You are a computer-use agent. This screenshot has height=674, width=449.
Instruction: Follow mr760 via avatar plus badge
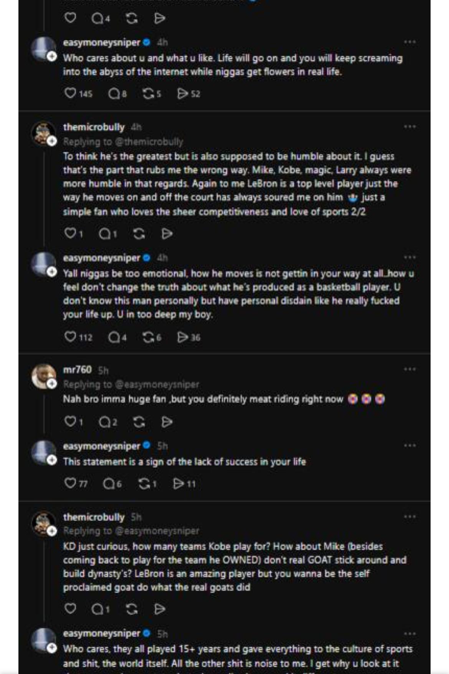[52, 383]
